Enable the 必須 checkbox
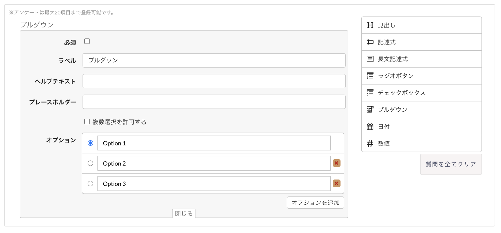This screenshot has height=233, width=501. pos(87,41)
